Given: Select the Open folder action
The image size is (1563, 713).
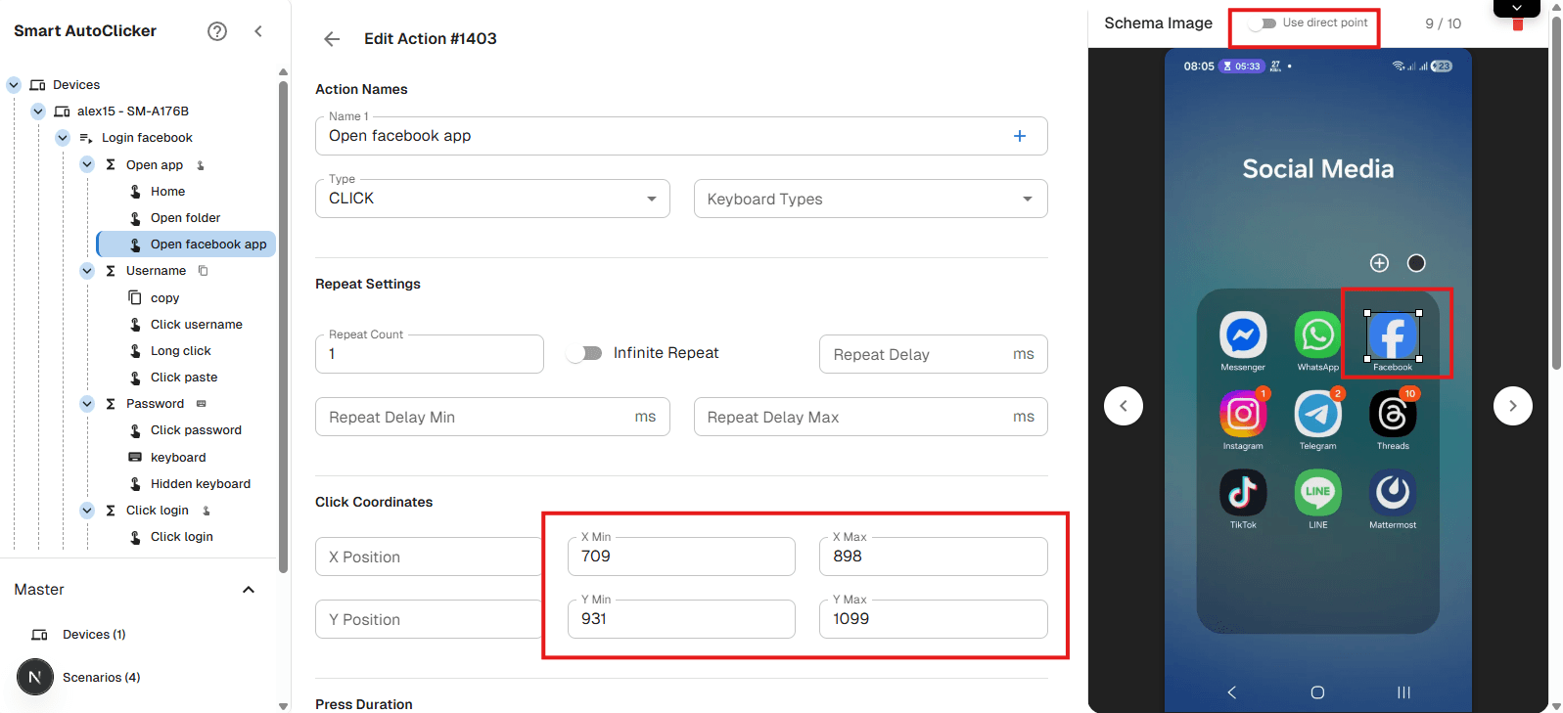Looking at the screenshot, I should tap(185, 218).
